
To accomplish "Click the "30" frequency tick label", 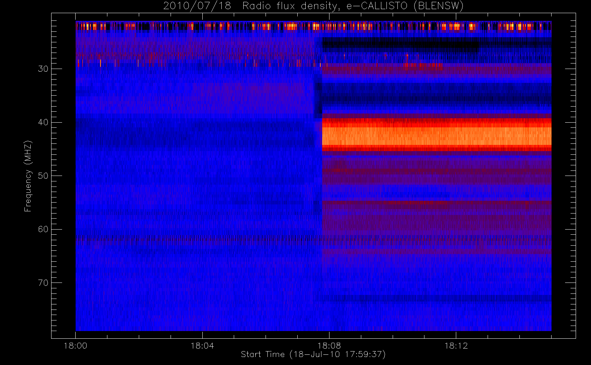I will tap(43, 69).
